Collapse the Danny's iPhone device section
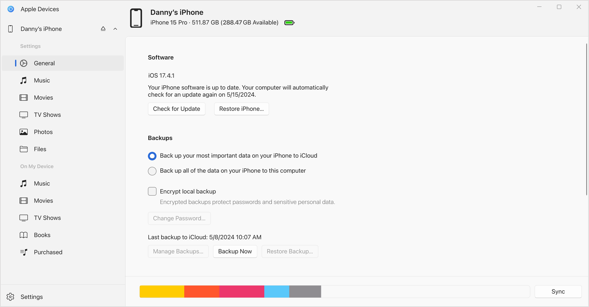589x307 pixels. 115,28
